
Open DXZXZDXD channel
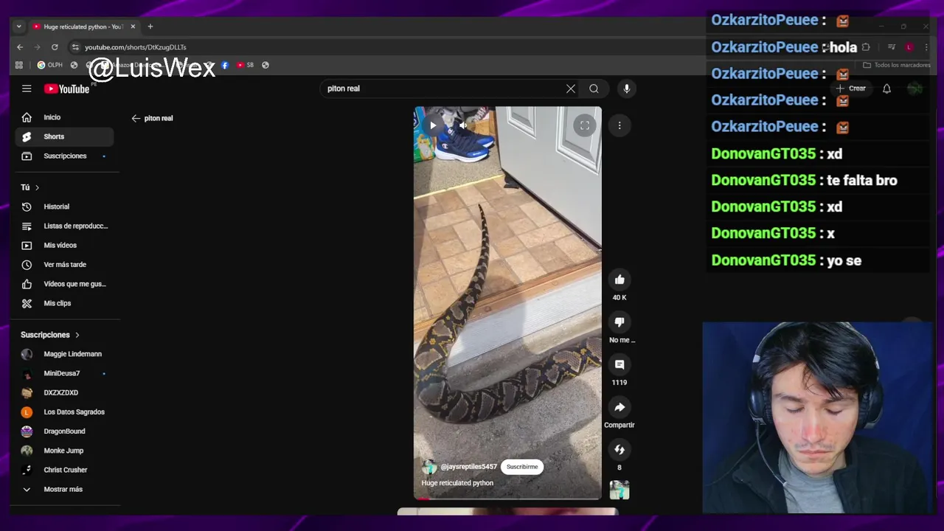[x=64, y=392]
